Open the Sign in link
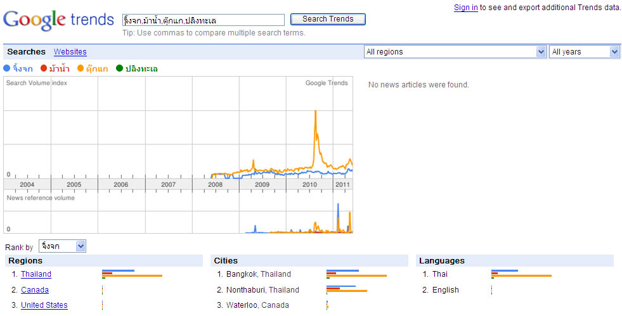 (465, 8)
